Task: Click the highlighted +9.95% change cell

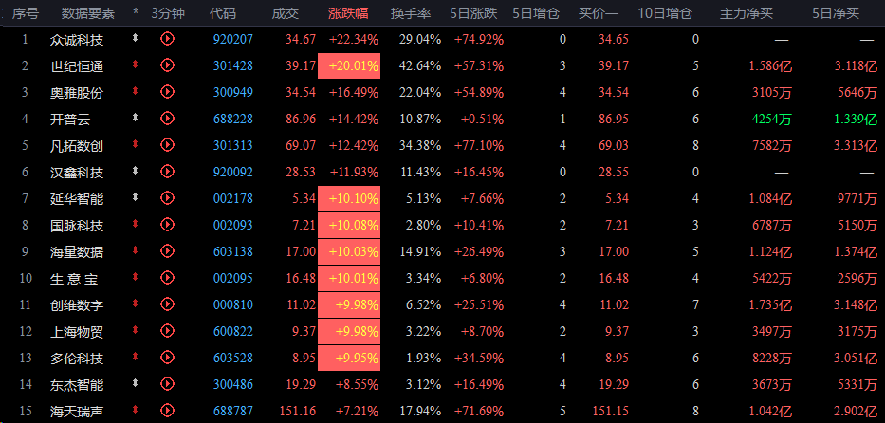Action: pyautogui.click(x=349, y=359)
